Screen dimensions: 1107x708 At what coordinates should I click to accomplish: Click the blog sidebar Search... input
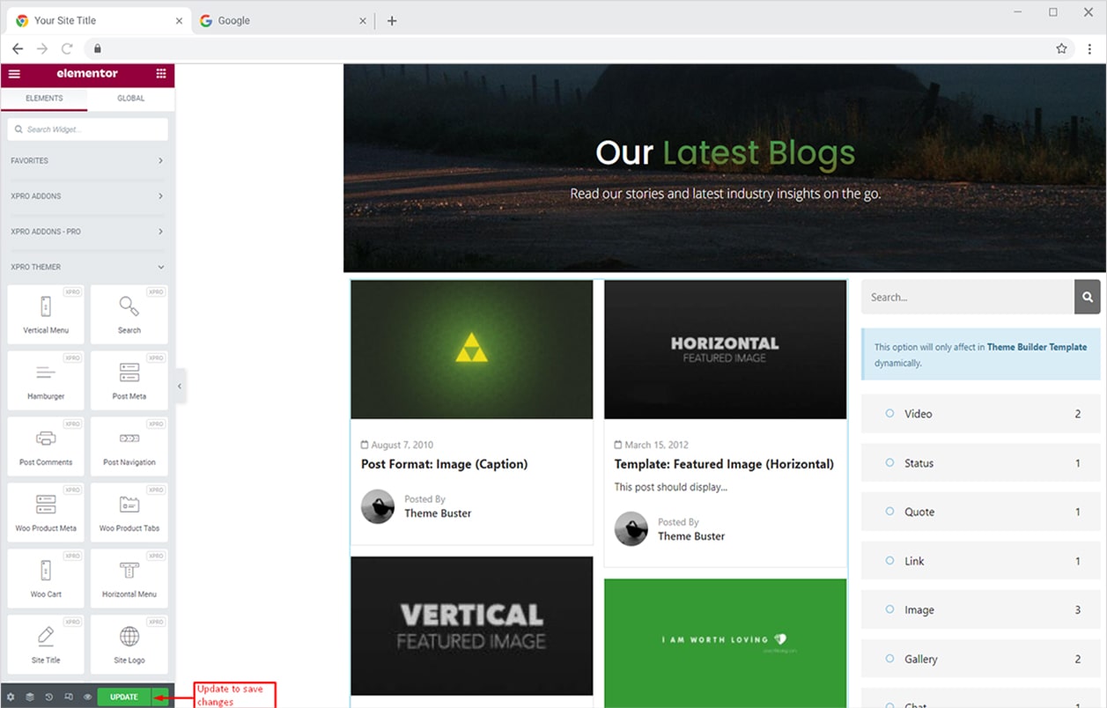point(968,297)
